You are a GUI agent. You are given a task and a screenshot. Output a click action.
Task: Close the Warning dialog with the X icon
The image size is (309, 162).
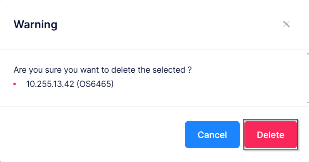(286, 25)
